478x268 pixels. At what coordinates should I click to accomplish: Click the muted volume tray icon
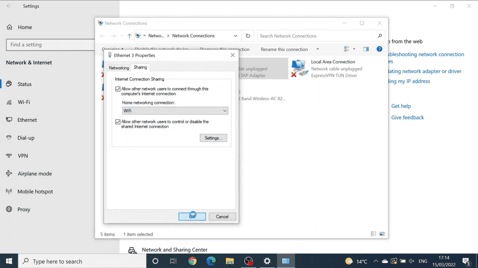(x=412, y=261)
